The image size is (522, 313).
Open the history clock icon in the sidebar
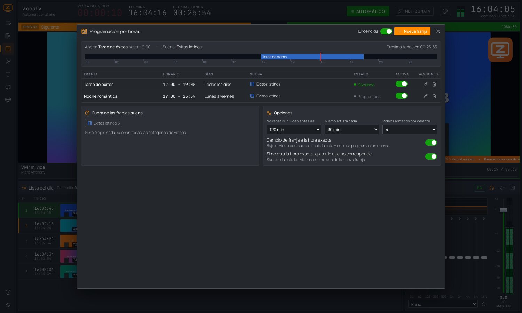click(8, 292)
